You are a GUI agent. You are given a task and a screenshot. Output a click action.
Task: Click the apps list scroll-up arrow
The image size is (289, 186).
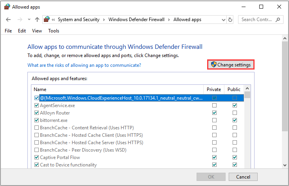coord(247,88)
